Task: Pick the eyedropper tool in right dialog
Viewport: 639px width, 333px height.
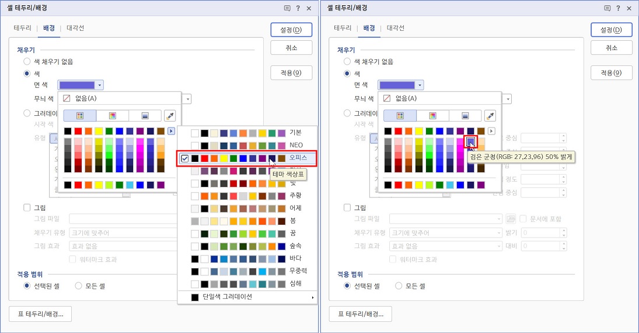Action: click(490, 116)
